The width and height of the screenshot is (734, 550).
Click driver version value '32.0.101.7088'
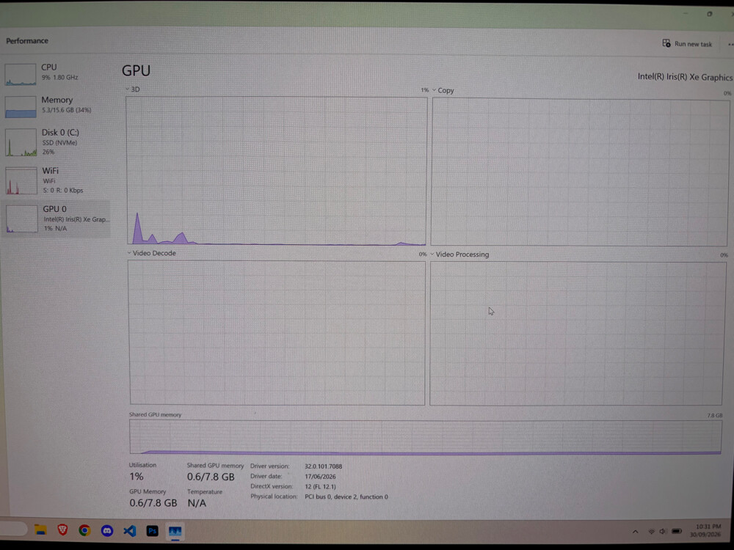pyautogui.click(x=324, y=466)
